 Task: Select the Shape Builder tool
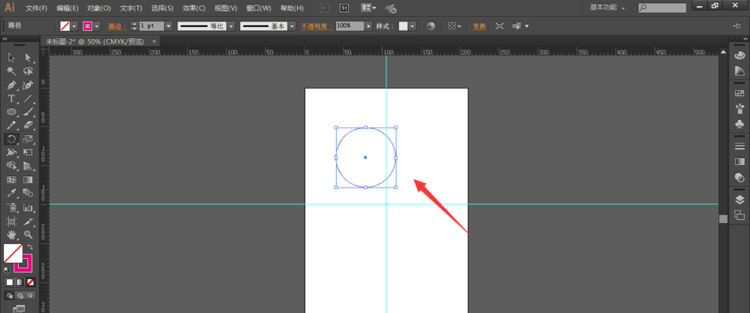11,166
